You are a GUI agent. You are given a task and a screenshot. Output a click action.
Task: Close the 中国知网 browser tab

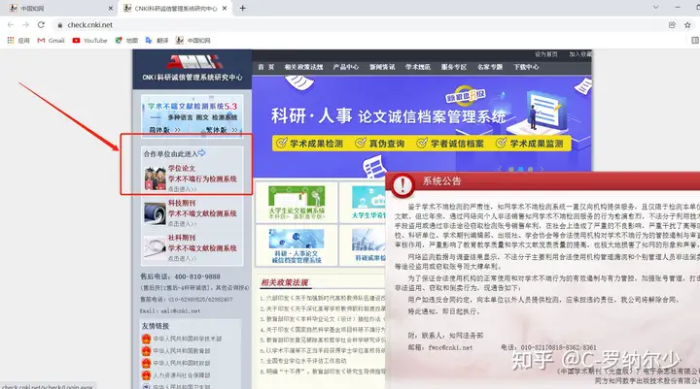110,8
